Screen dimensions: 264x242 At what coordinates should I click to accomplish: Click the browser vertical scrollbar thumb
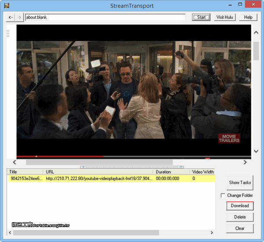[x=256, y=51]
